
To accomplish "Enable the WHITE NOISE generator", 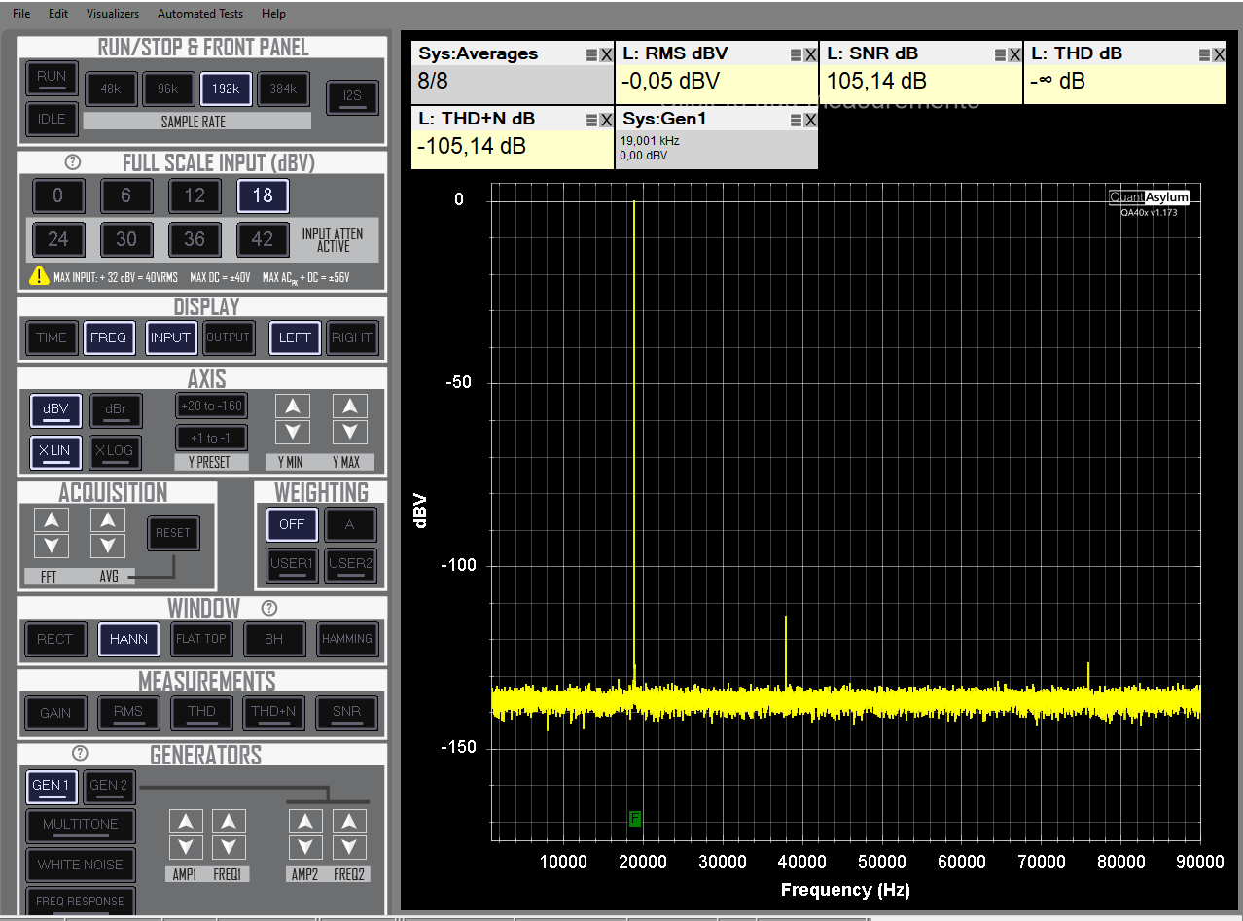I will [81, 865].
